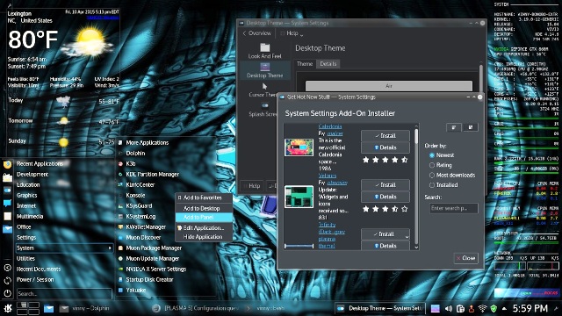Open Help dropdown in Desktop Theme window
Screen dimensions: 562x316
292,33
